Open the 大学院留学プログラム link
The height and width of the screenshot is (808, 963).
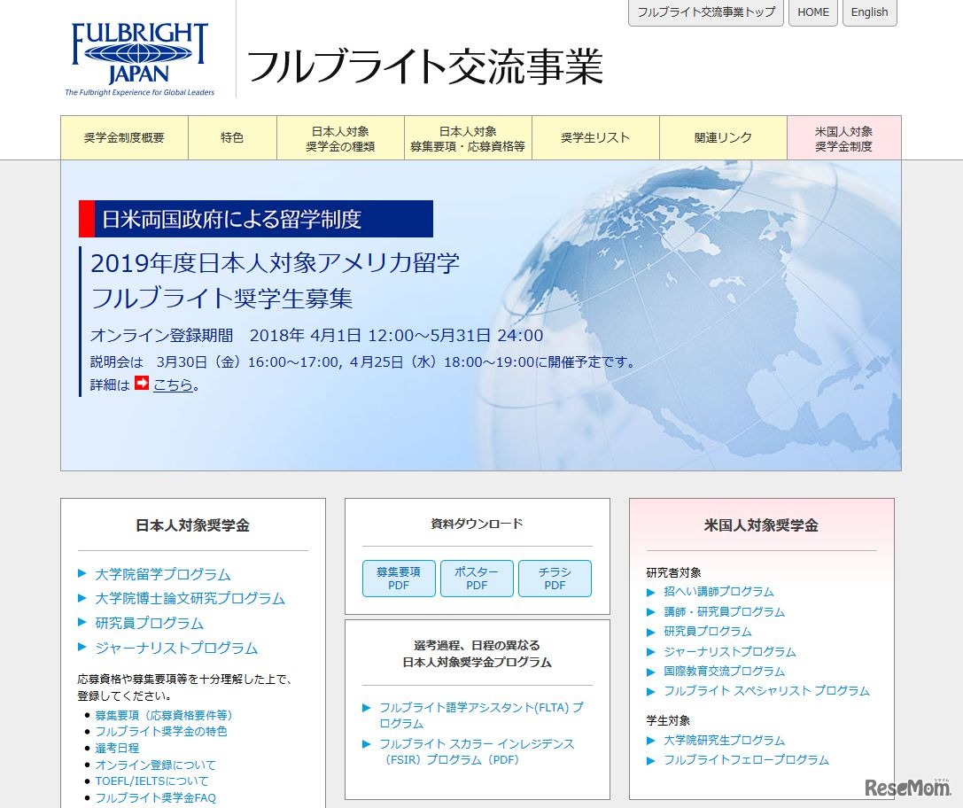click(163, 574)
